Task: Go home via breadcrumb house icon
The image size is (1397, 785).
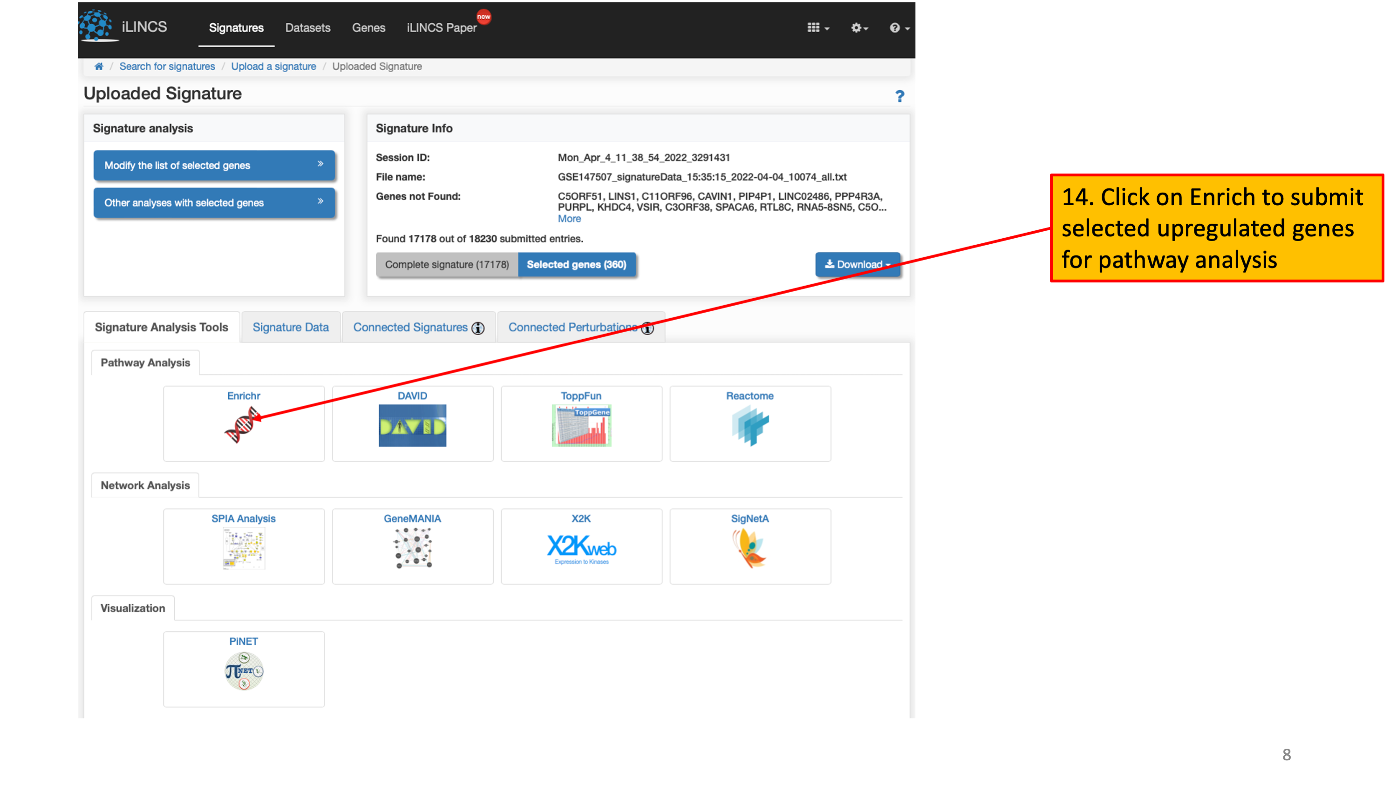Action: coord(99,67)
